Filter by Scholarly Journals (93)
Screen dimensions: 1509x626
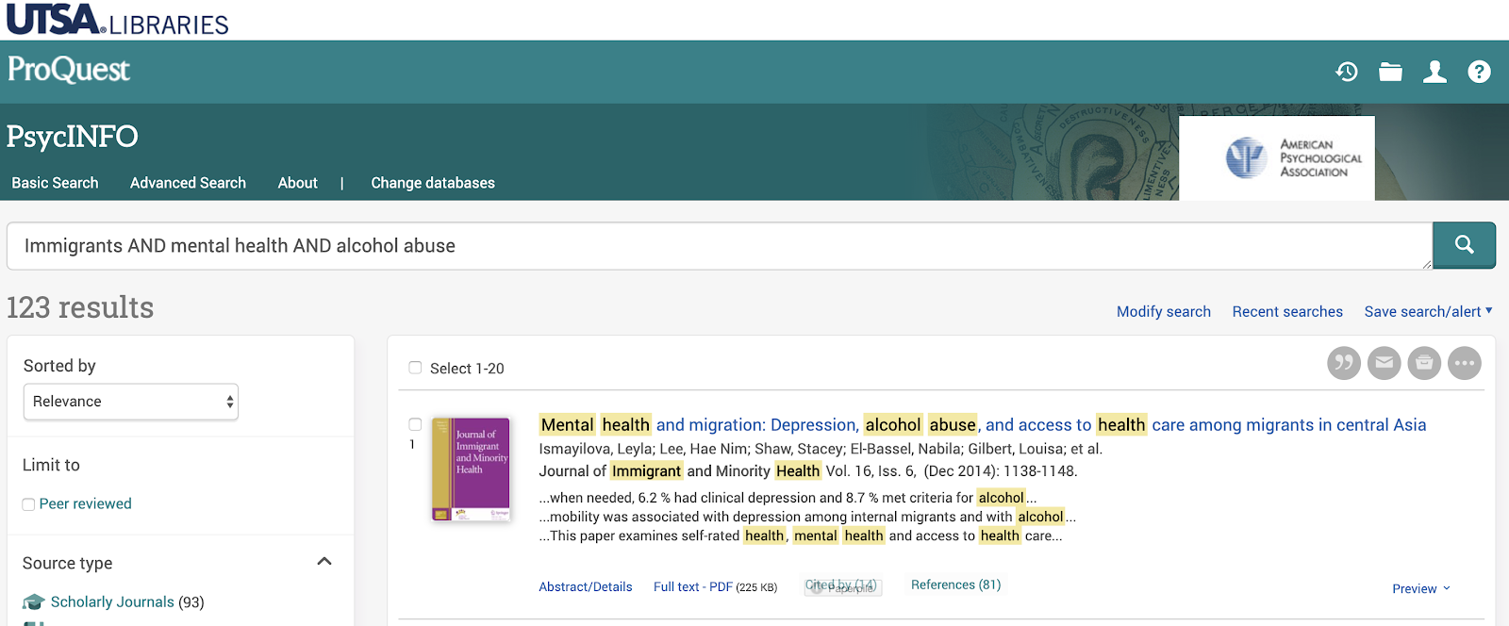point(127,601)
